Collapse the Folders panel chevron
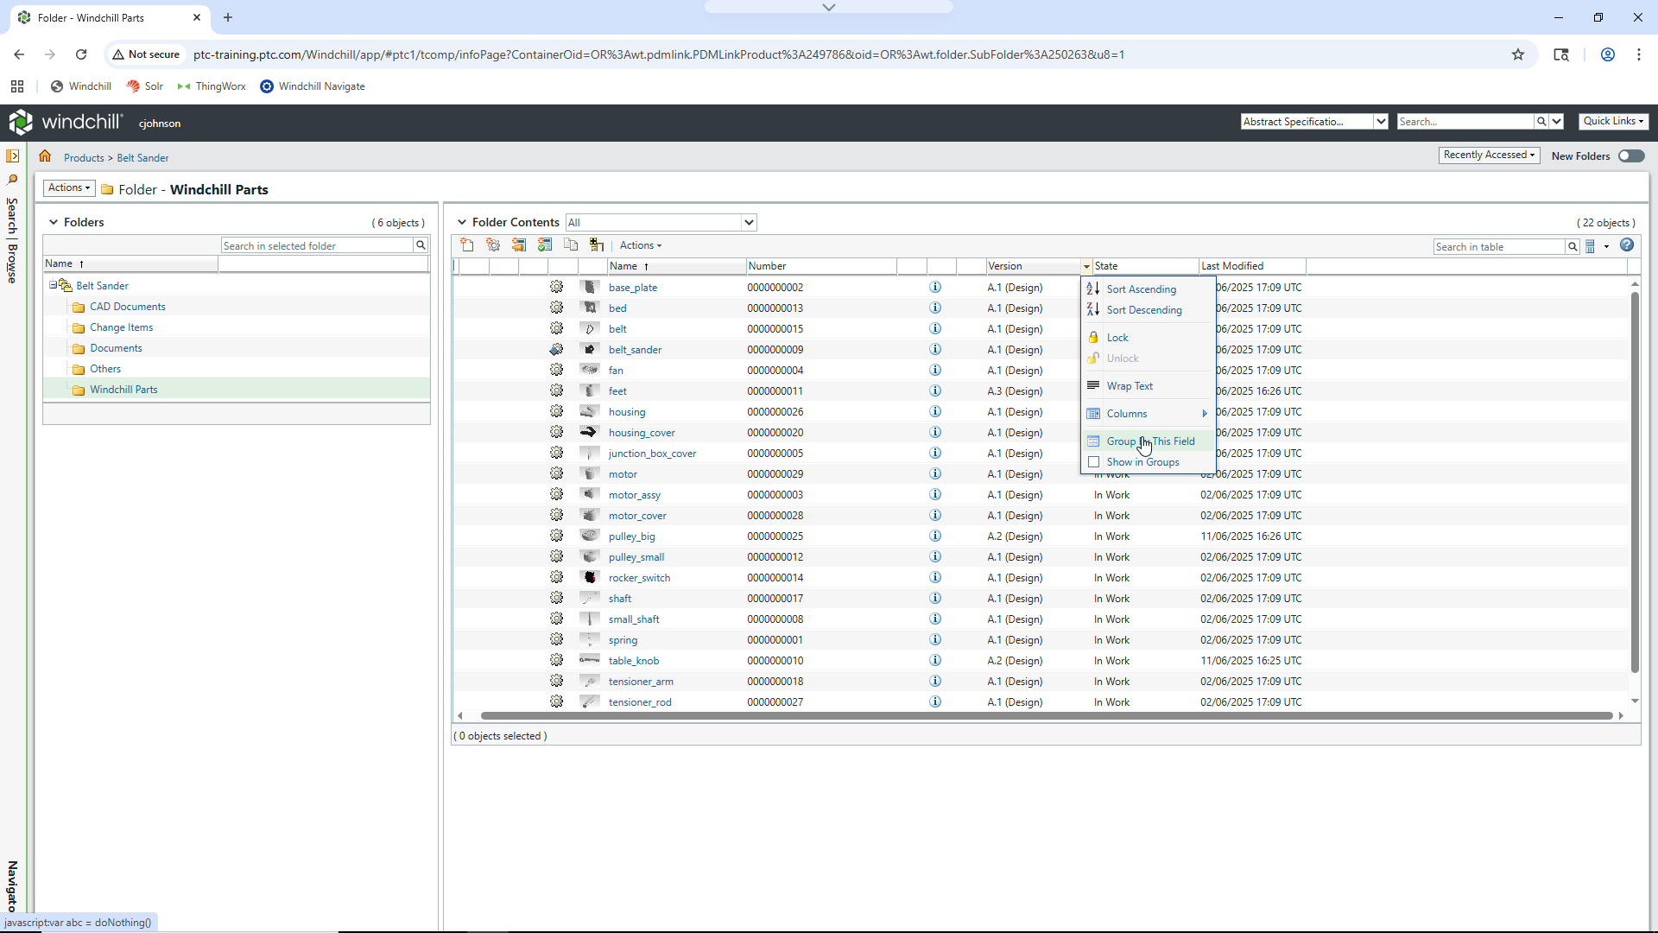 click(x=54, y=223)
